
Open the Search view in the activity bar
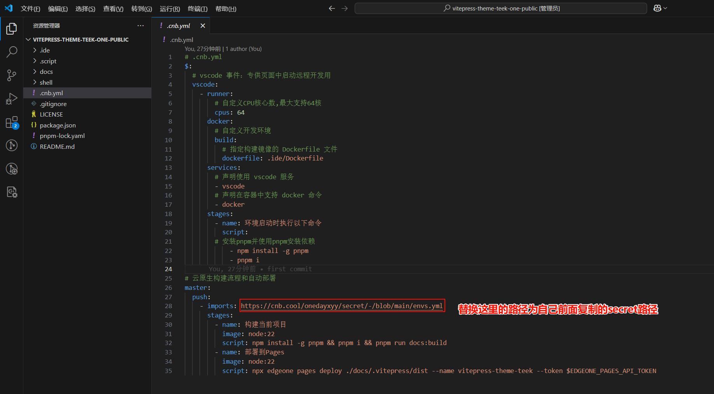tap(12, 52)
